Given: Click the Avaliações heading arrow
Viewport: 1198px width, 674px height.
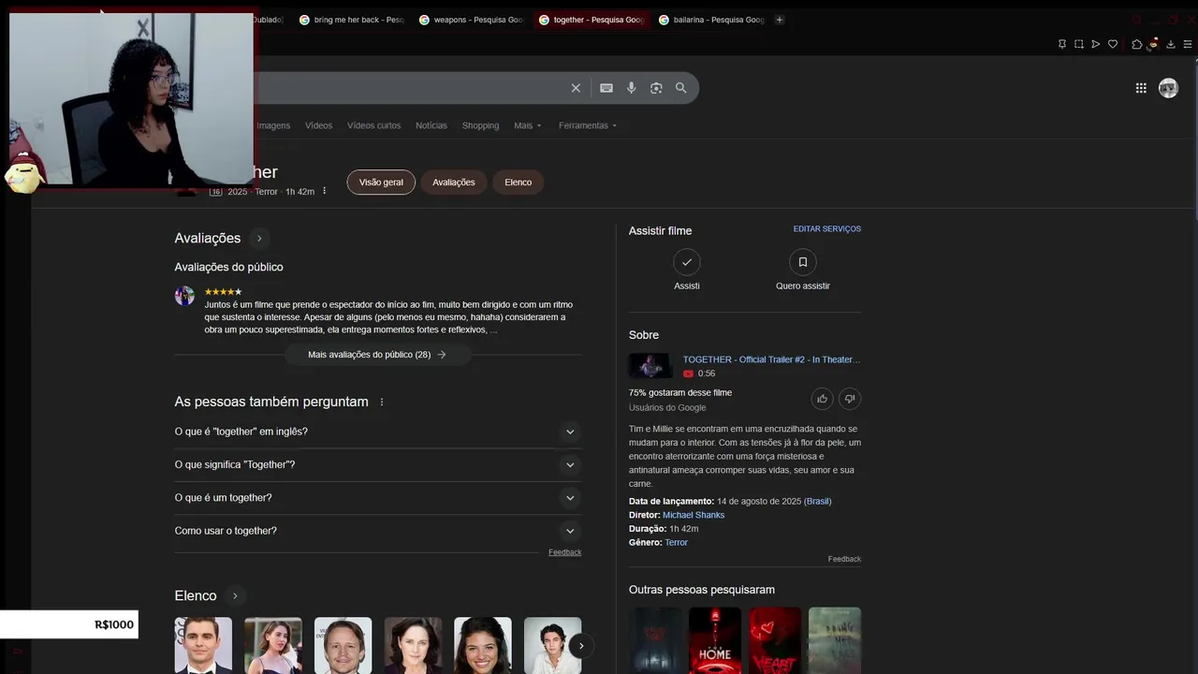Looking at the screenshot, I should [259, 239].
